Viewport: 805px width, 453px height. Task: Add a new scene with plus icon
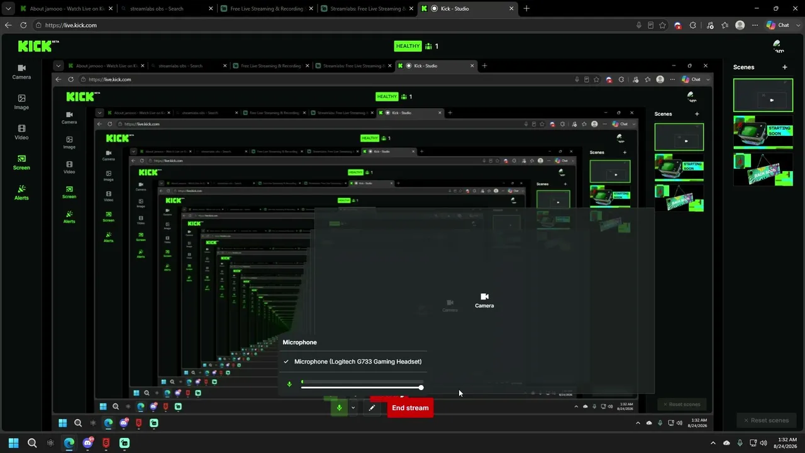tap(784, 67)
